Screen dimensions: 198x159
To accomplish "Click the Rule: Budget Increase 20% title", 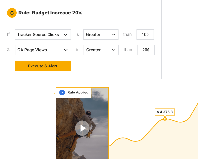I will tap(50, 13).
